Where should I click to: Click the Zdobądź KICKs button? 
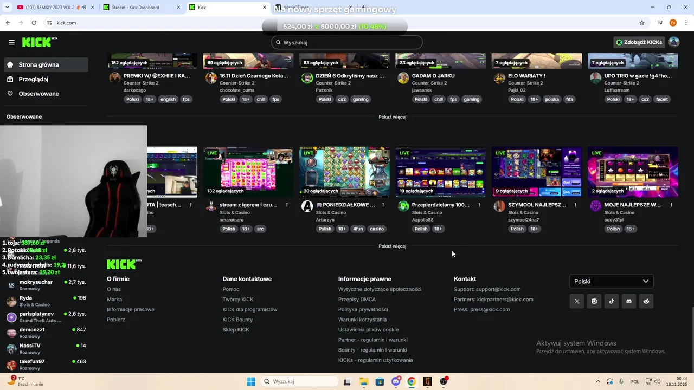(639, 42)
